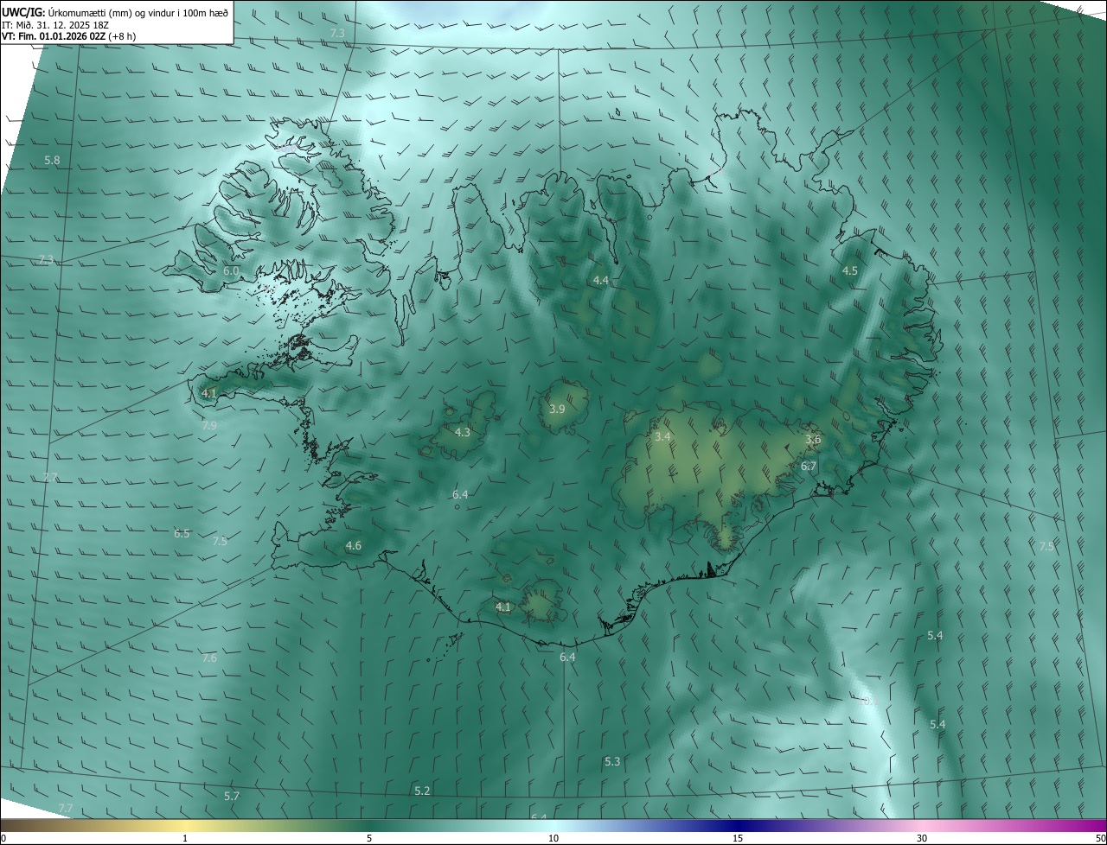Viewport: 1107px width, 845px height.
Task: Click the 5.7 value label
Action: pos(231,797)
